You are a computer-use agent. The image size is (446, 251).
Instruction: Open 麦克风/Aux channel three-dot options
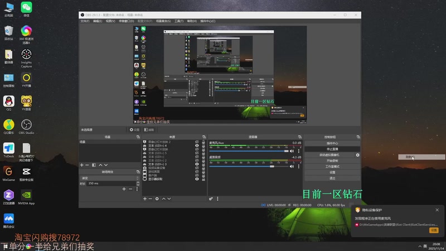click(x=299, y=151)
